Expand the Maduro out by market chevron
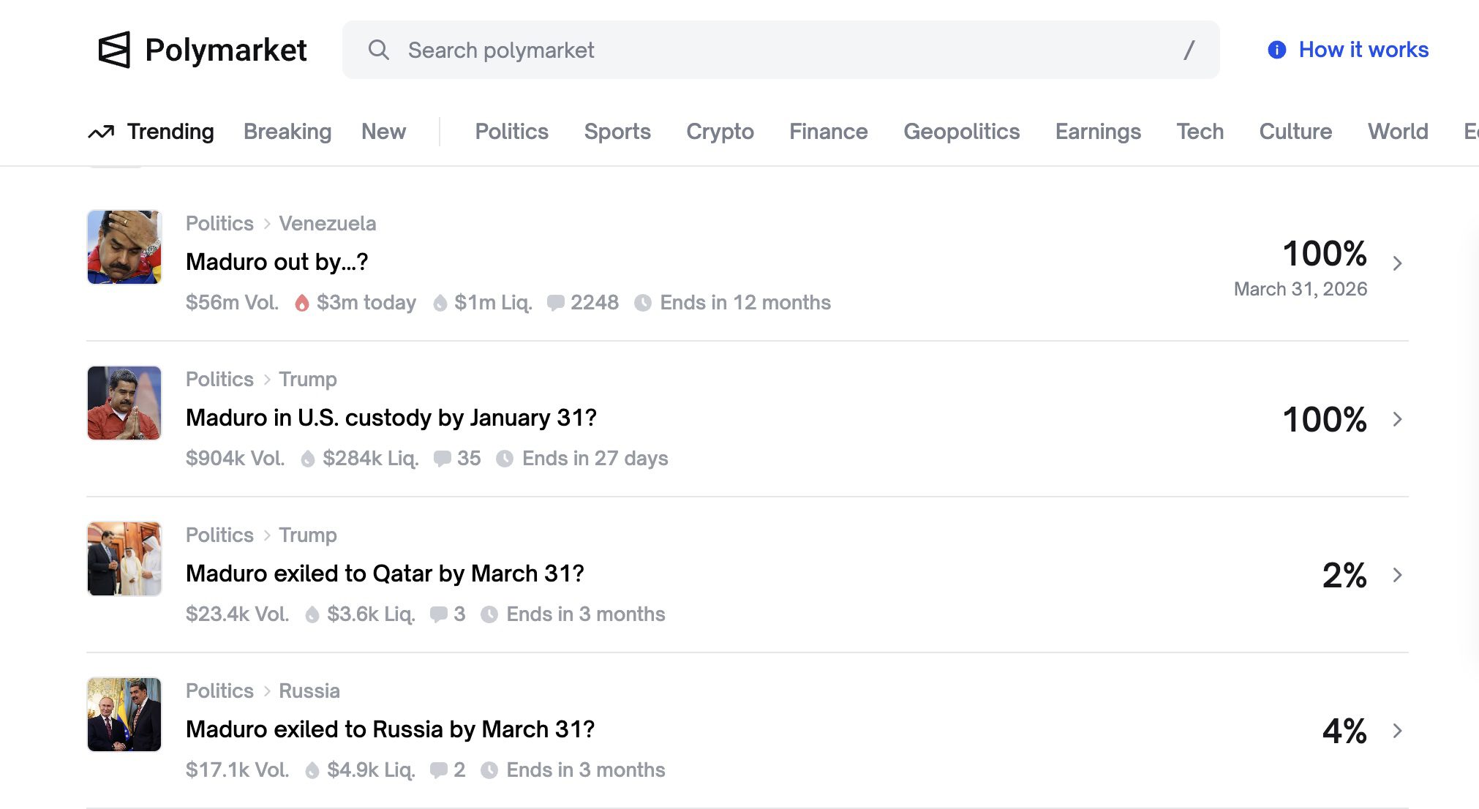This screenshot has height=809, width=1479. pos(1397,263)
